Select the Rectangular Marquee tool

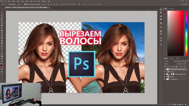pos(2,13)
